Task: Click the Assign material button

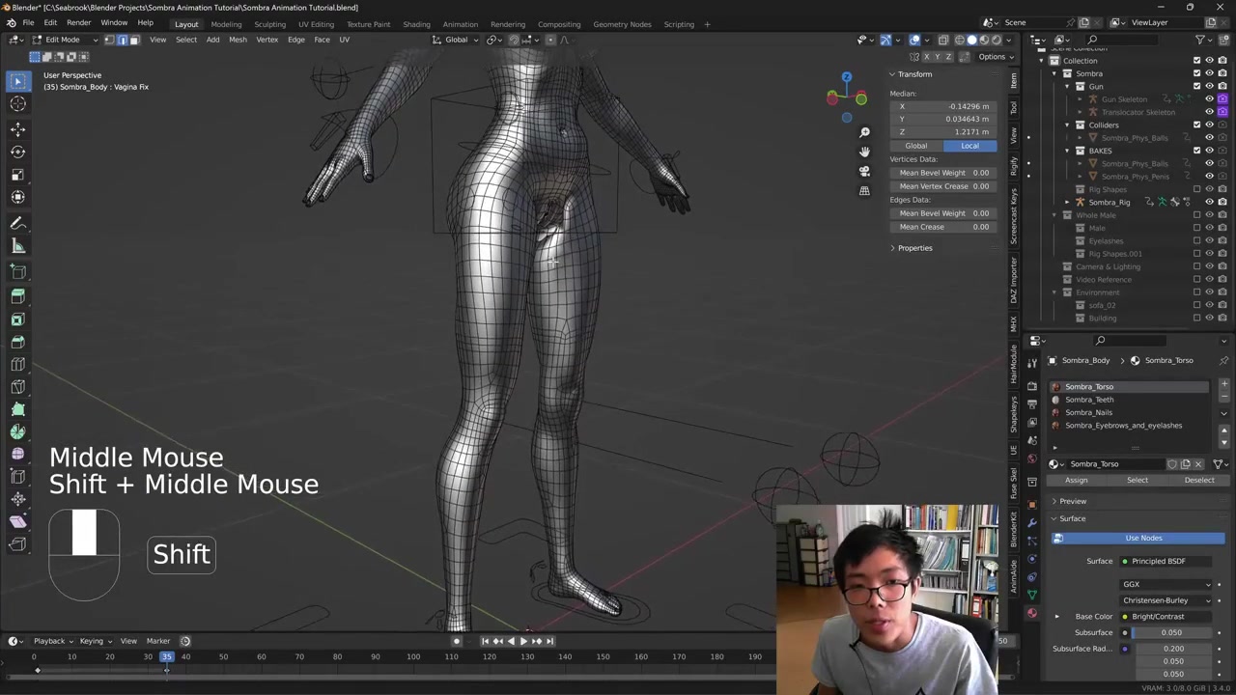Action: point(1076,480)
